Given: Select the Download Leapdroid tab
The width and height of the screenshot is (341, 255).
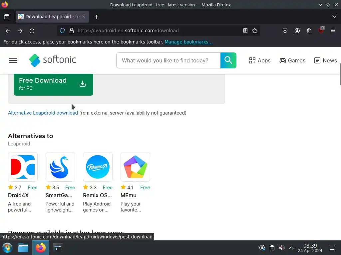Looking at the screenshot, I should 52,17.
